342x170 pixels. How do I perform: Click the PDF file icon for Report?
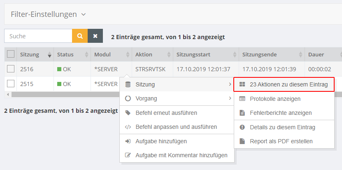242,141
